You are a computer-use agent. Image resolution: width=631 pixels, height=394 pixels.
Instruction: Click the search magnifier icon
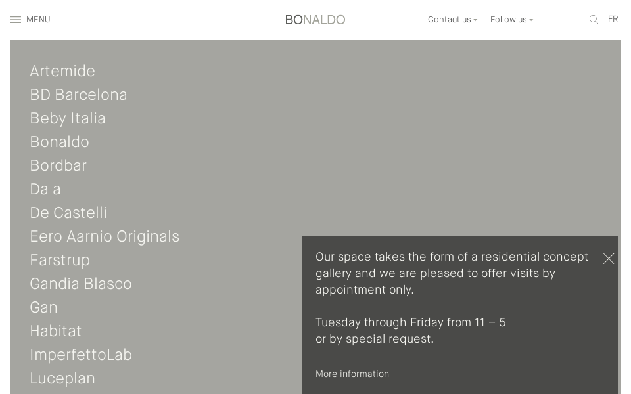click(594, 19)
